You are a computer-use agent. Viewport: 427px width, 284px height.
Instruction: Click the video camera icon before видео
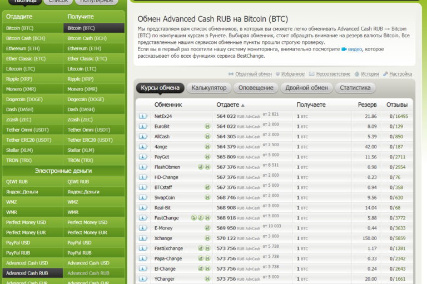[344, 49]
